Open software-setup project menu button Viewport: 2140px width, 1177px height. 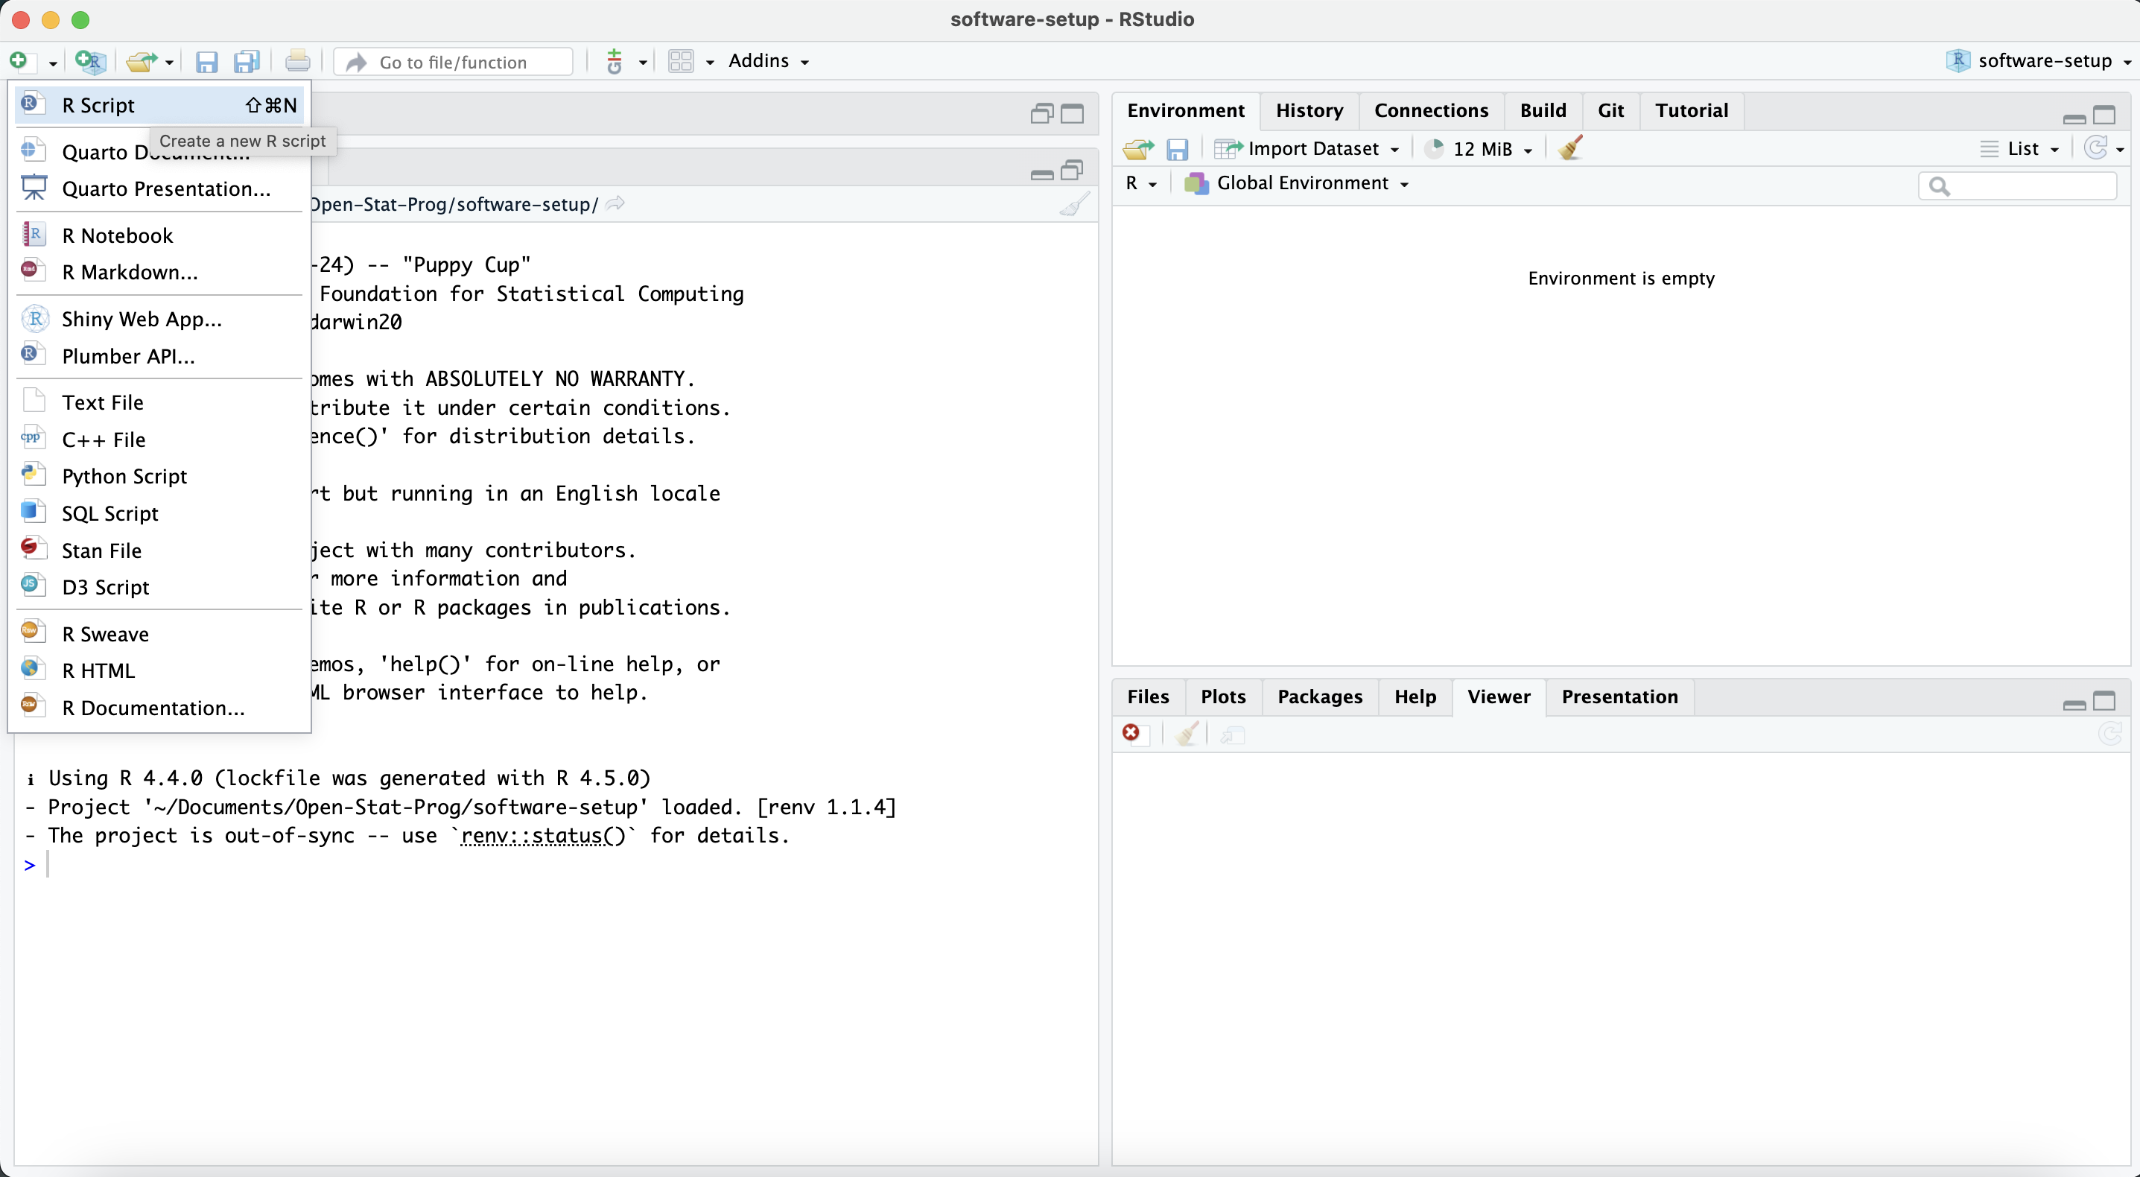point(2041,62)
